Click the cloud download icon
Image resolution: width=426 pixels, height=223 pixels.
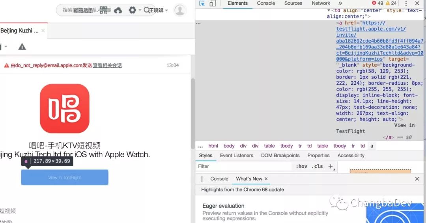tap(118, 10)
